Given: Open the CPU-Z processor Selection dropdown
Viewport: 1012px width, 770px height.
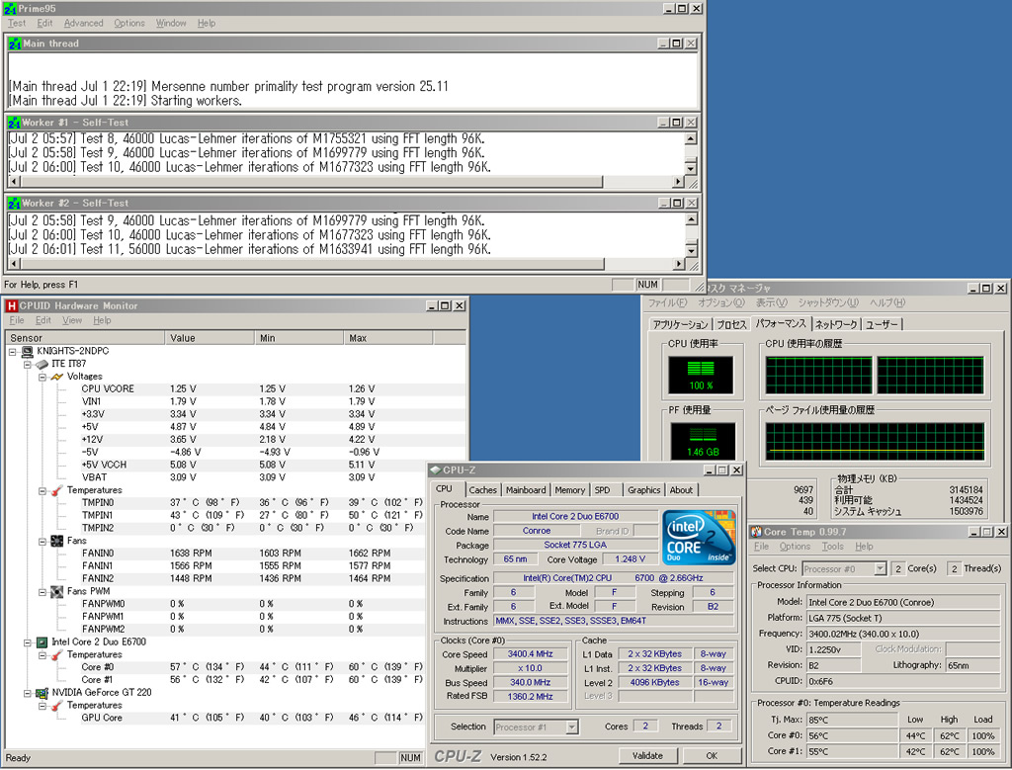Looking at the screenshot, I should 571,727.
